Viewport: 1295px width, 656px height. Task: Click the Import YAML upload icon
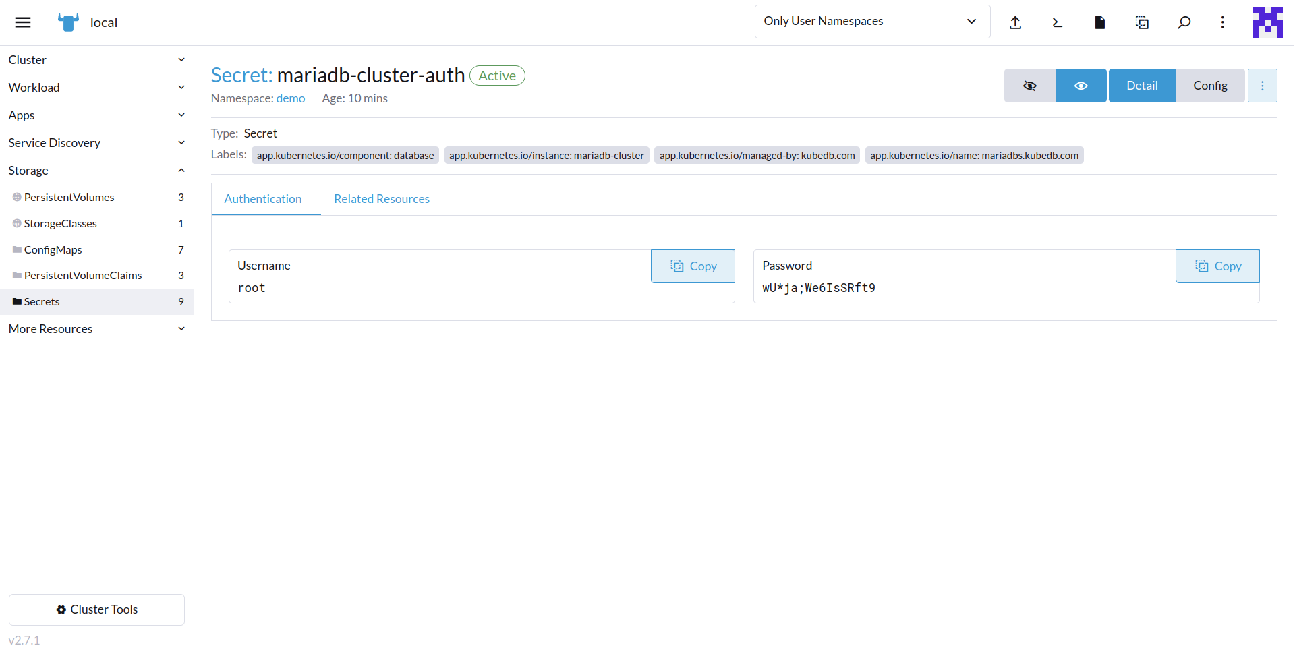click(x=1015, y=22)
